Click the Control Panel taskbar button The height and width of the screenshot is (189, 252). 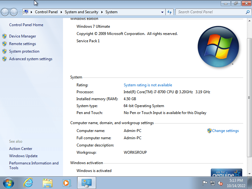[x=86, y=183]
